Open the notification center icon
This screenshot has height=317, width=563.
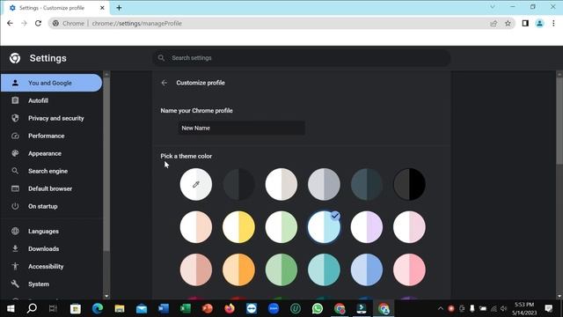click(x=549, y=308)
